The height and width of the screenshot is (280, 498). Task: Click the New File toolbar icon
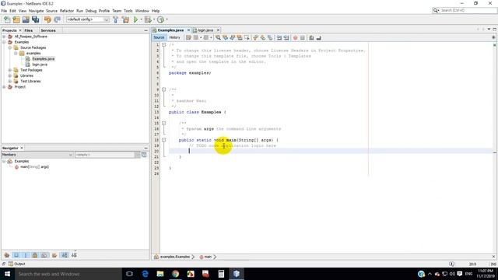(7, 19)
